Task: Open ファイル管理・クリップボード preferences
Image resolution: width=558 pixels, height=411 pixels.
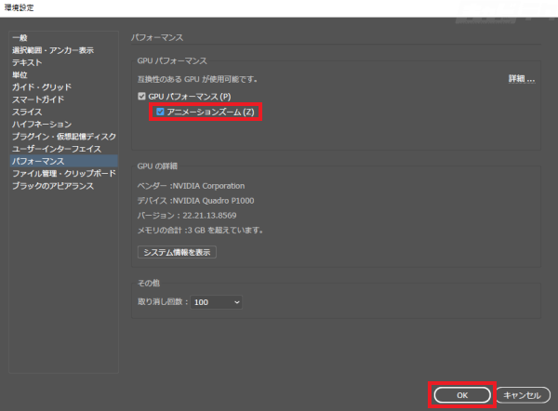Action: [64, 173]
